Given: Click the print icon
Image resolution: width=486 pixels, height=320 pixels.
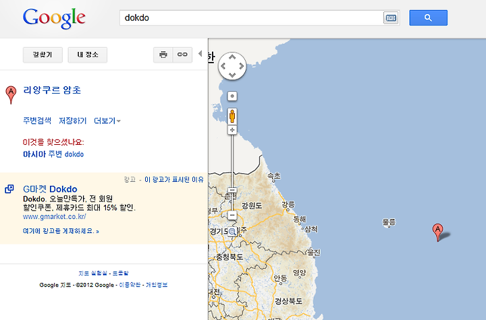Looking at the screenshot, I should (163, 55).
